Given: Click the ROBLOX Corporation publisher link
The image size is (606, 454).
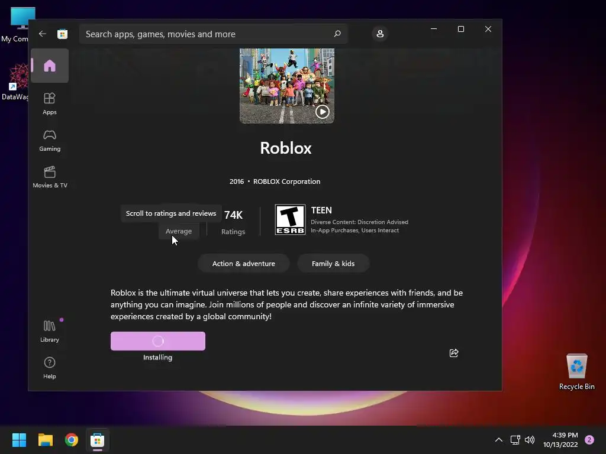Looking at the screenshot, I should (x=287, y=181).
